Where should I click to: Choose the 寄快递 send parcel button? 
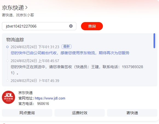click(x=132, y=113)
